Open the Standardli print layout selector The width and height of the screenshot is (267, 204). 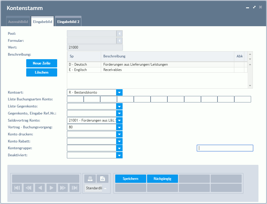point(96,188)
